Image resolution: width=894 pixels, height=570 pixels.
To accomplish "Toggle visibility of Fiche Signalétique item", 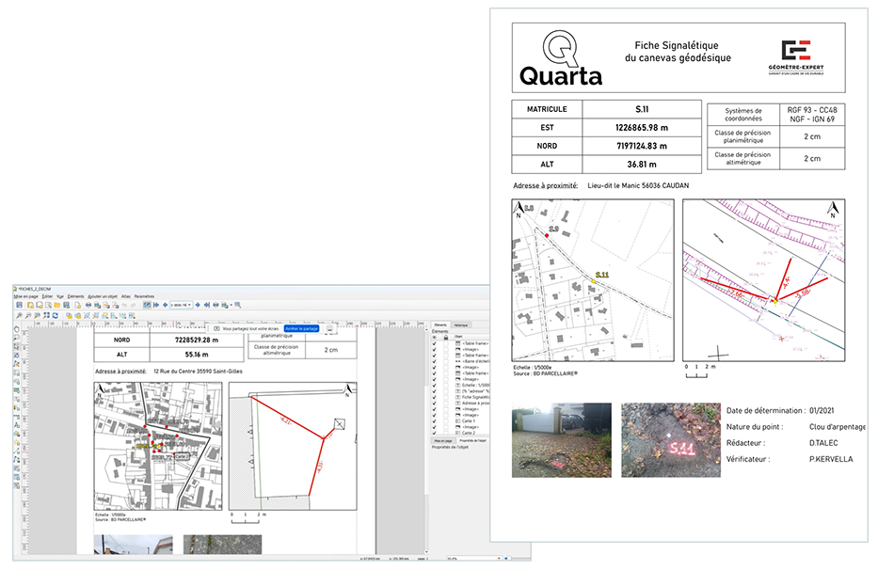I will (435, 397).
